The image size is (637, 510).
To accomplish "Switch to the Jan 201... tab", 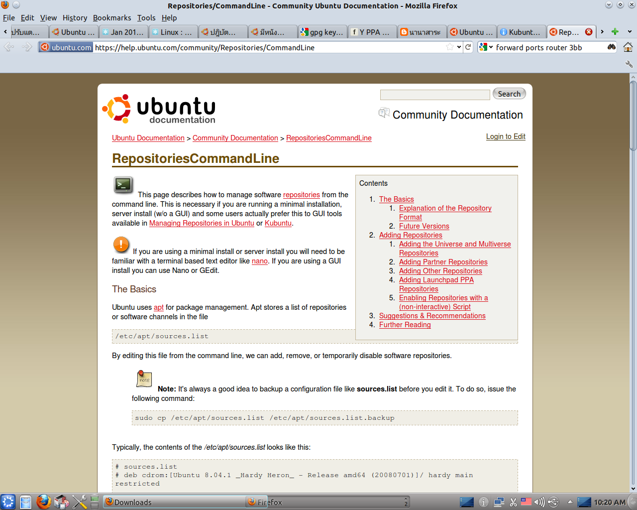I will pyautogui.click(x=123, y=32).
